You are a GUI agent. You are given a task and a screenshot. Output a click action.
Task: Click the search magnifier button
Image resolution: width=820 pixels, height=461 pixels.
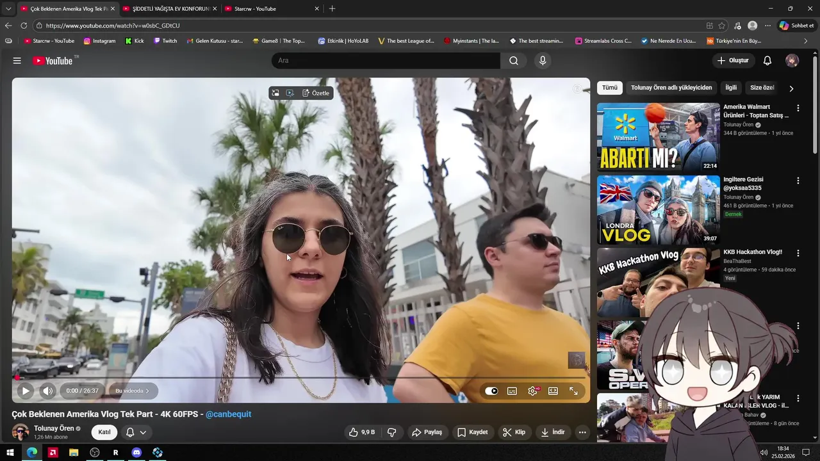[x=514, y=61]
